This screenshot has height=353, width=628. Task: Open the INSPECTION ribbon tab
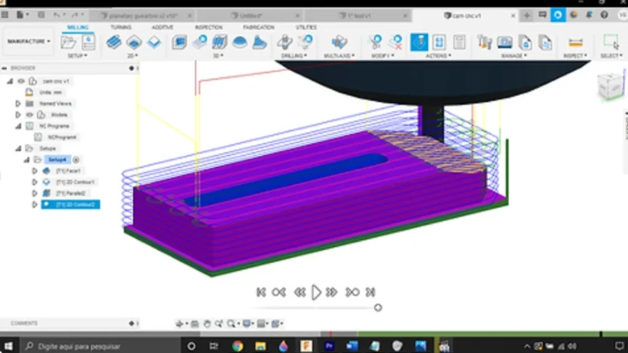(209, 28)
